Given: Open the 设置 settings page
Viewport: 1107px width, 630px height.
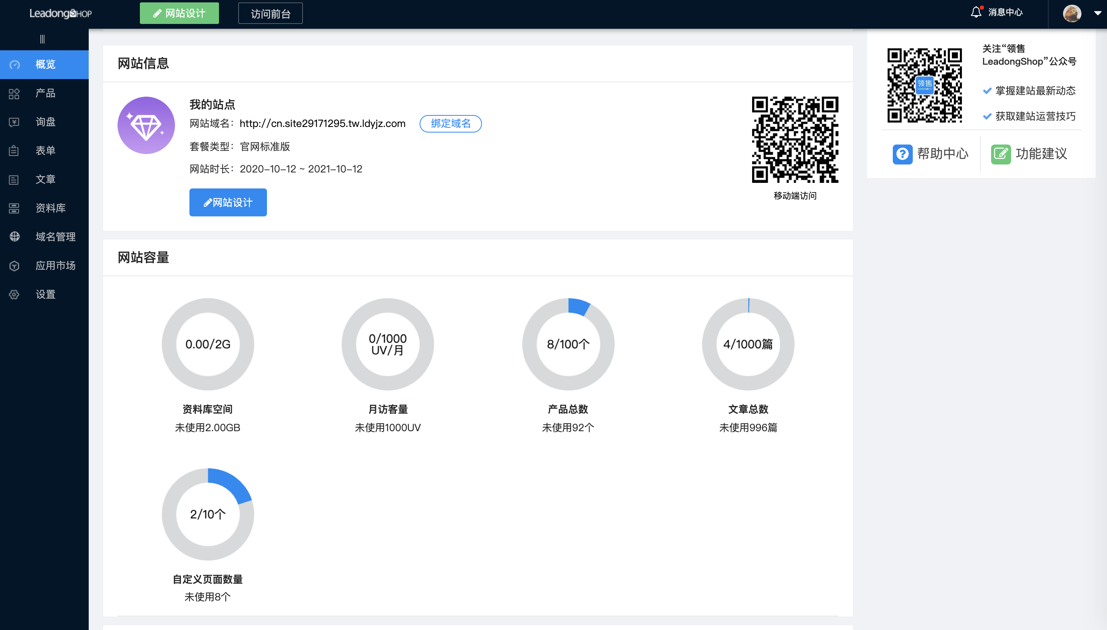Looking at the screenshot, I should (45, 294).
